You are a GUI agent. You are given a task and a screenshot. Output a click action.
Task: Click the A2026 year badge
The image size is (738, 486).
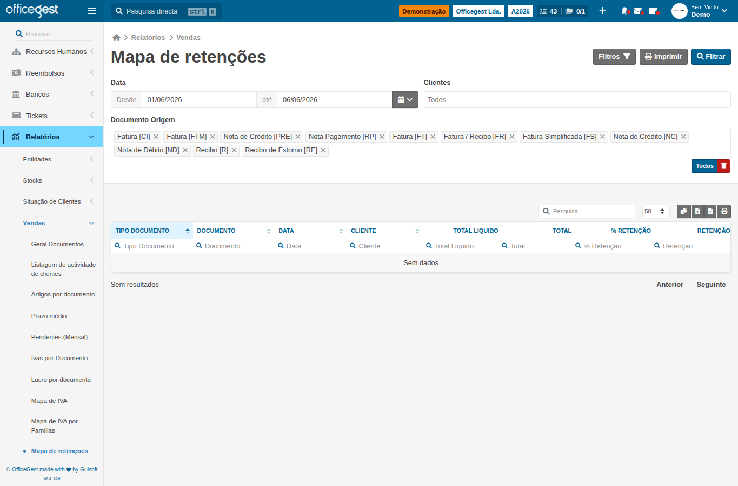pyautogui.click(x=520, y=11)
